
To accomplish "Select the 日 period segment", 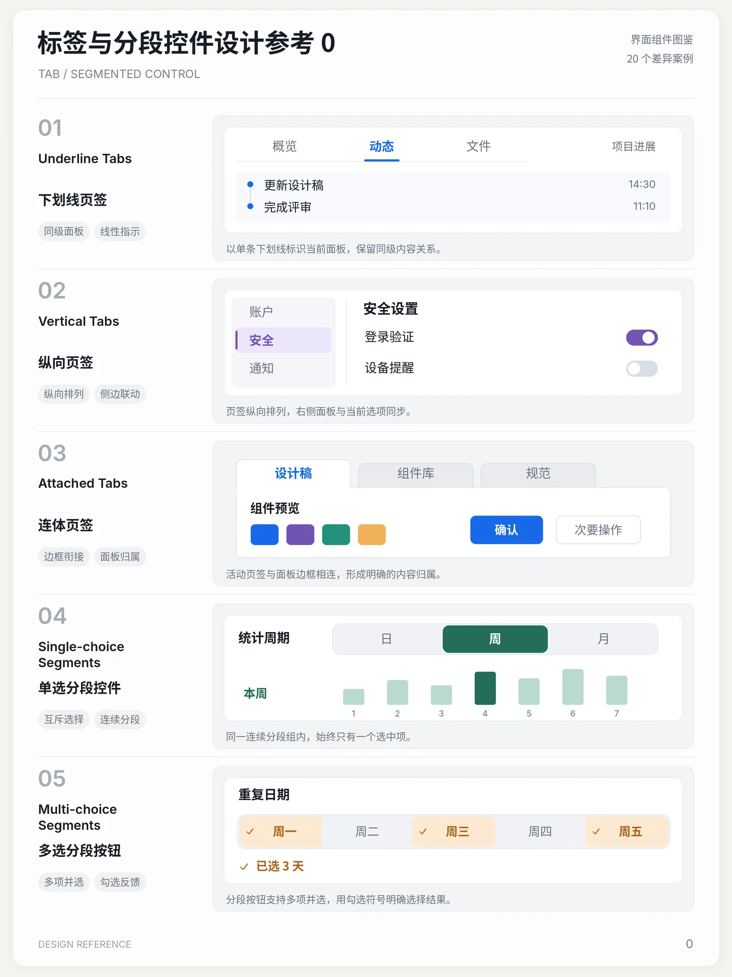I will (386, 639).
